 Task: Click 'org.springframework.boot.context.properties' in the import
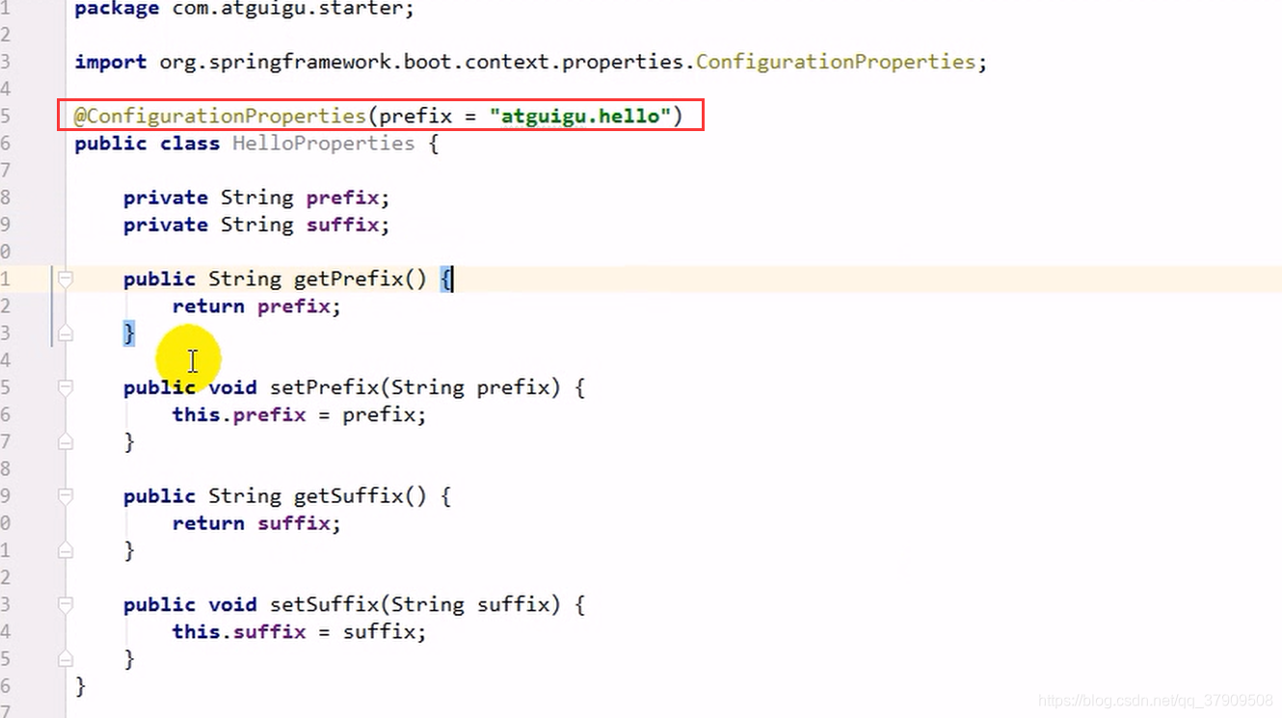tap(421, 62)
